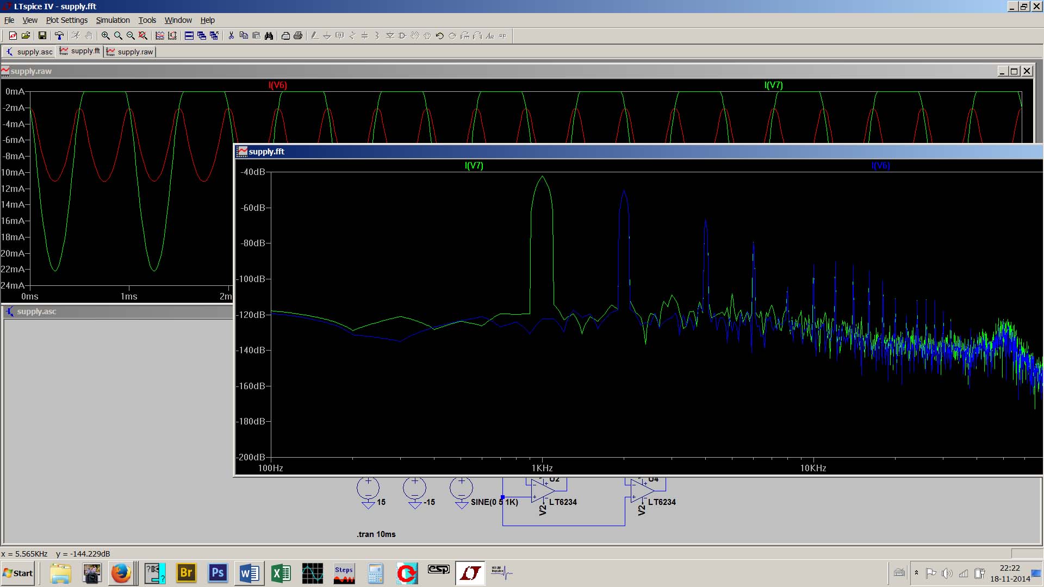Image resolution: width=1044 pixels, height=587 pixels.
Task: Open the Plot Settings menu
Action: [x=67, y=20]
